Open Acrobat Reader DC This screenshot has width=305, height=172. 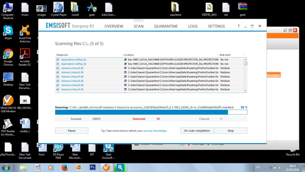(25, 57)
